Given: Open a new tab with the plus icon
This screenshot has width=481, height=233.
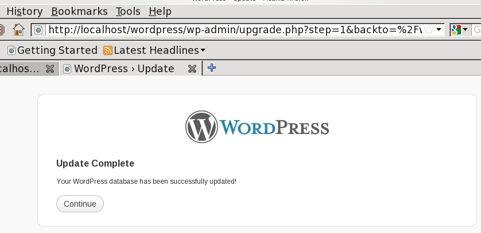Looking at the screenshot, I should point(212,68).
